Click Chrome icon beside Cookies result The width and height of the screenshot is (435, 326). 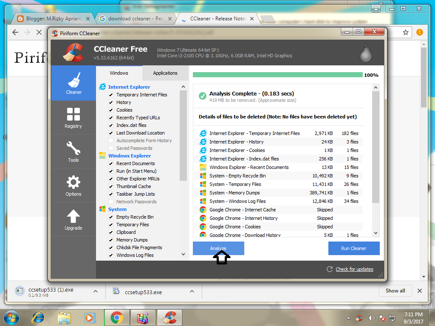point(203,227)
